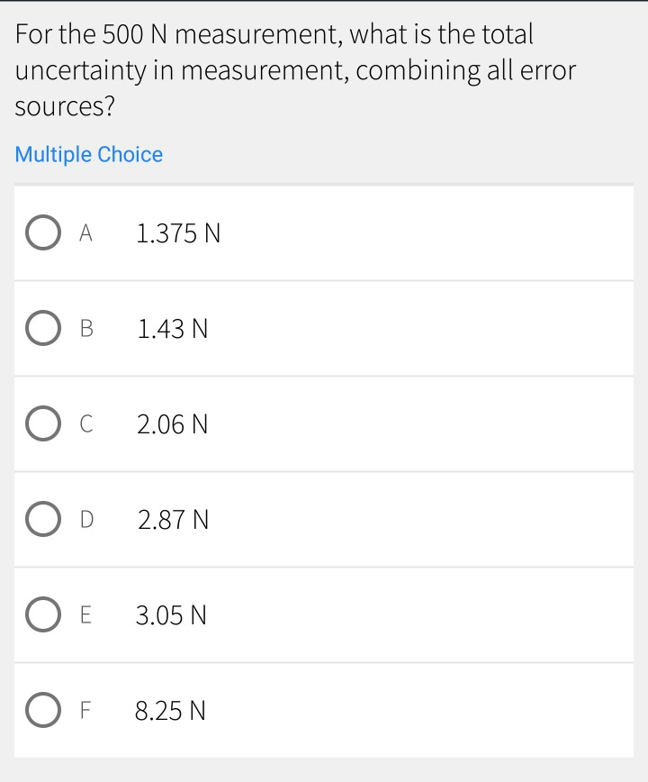Tap the letter D option label
This screenshot has width=648, height=782.
pyautogui.click(x=86, y=520)
